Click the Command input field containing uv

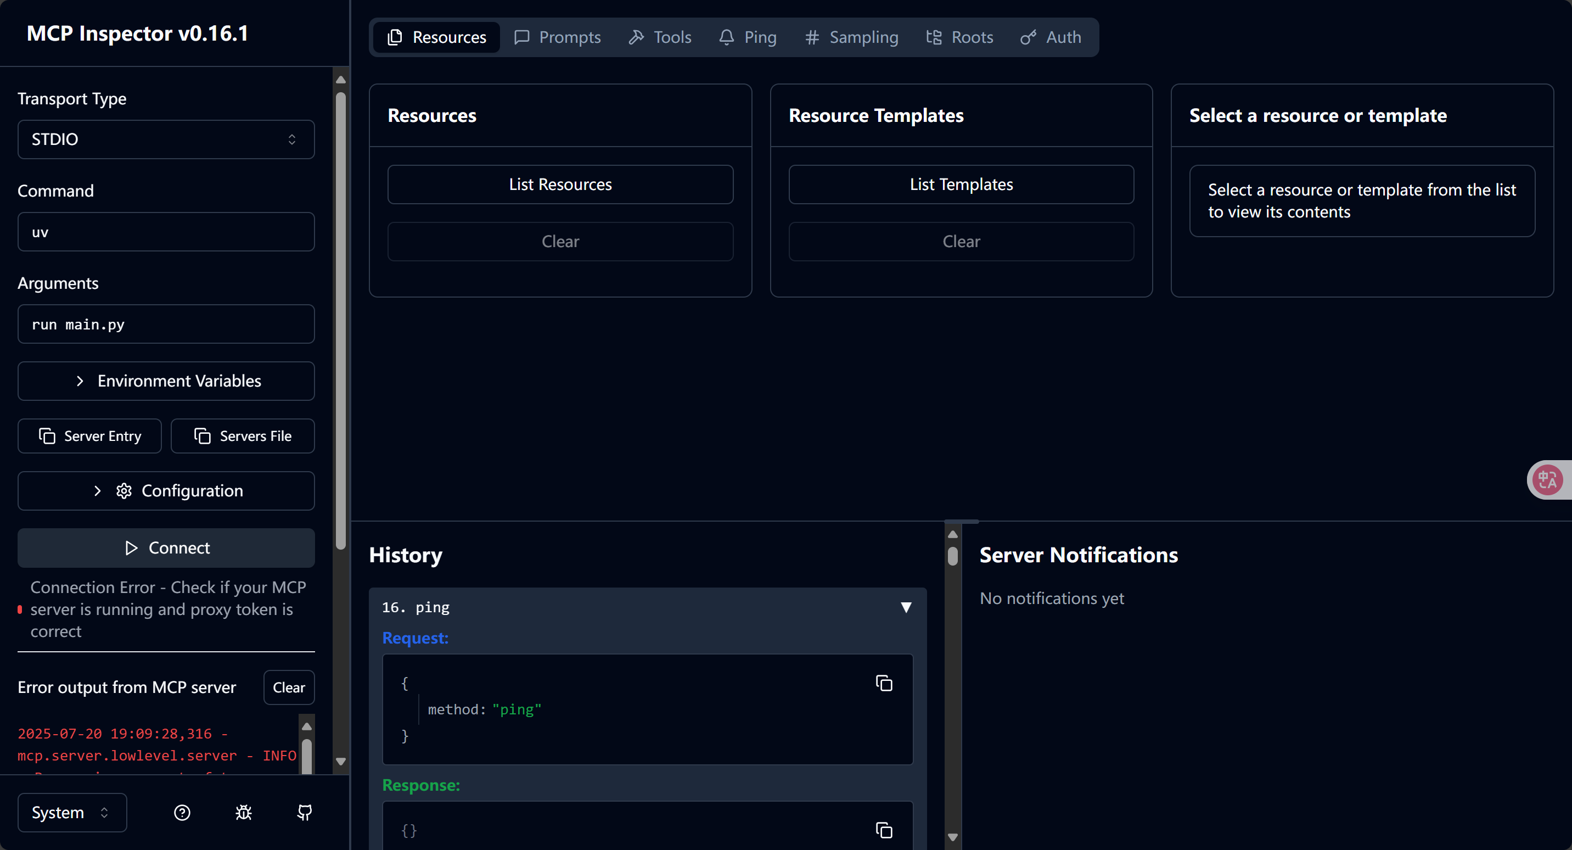(166, 232)
